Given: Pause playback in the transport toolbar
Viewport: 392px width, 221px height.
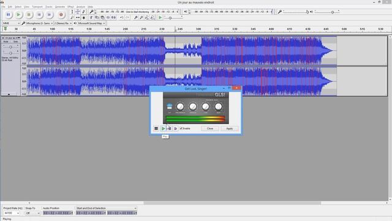Looking at the screenshot, I should pos(8,15).
